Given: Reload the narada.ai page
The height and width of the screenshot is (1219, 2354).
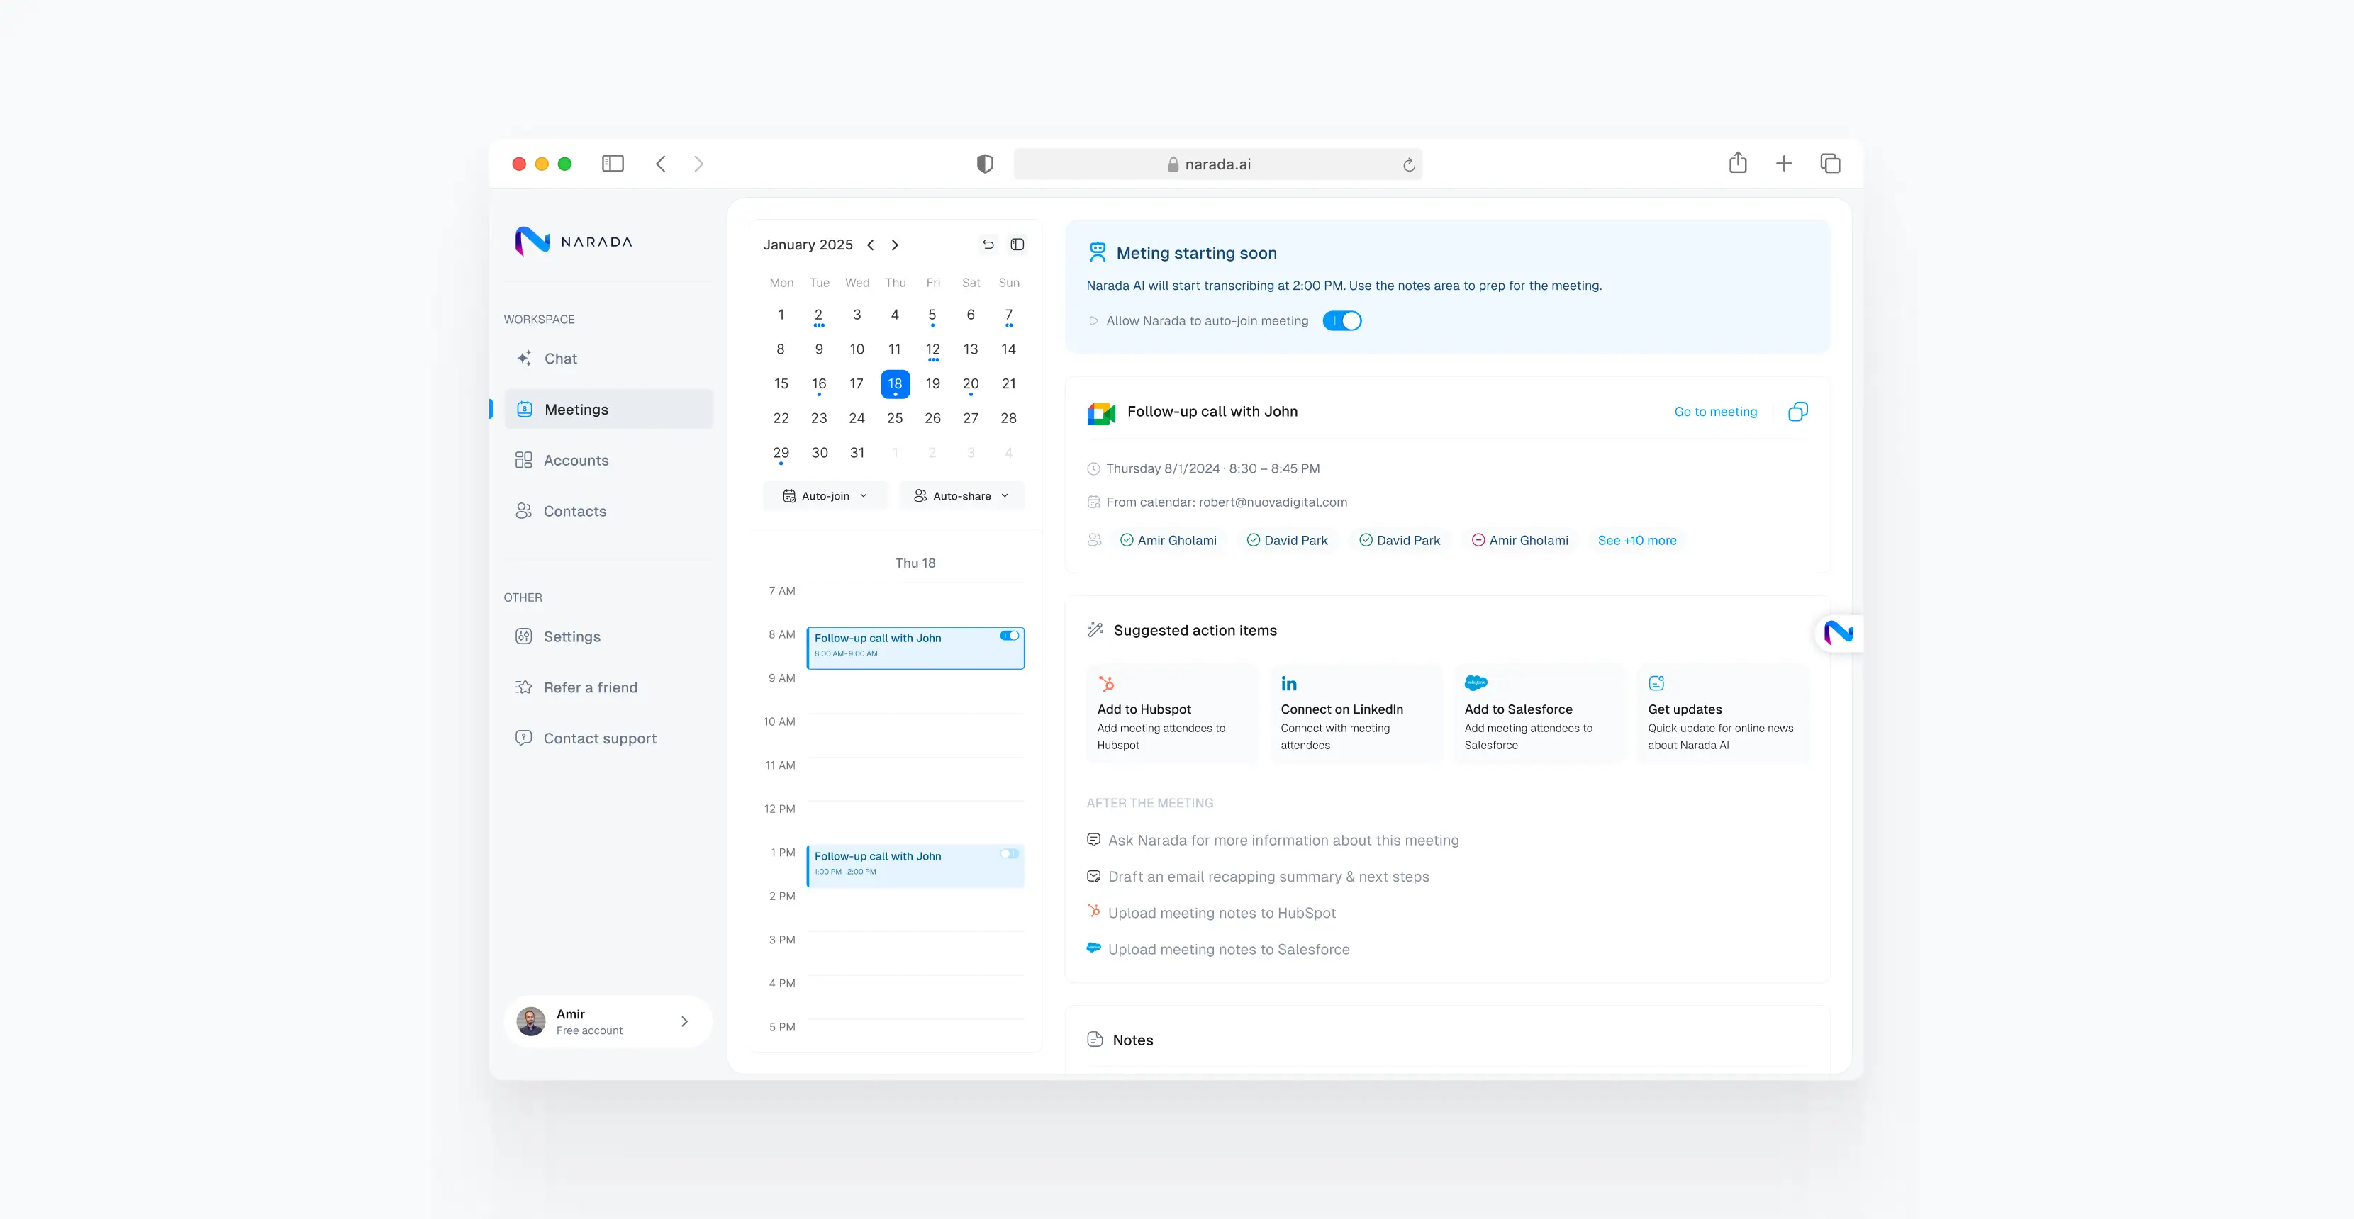Looking at the screenshot, I should [1408, 164].
